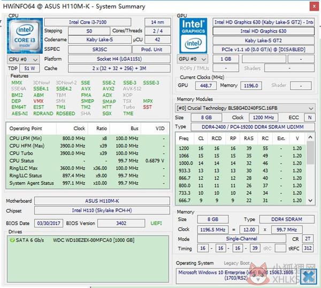Image resolution: width=321 pixels, height=288 pixels.
Task: Click the TDP 51 W value
Action: coord(29,68)
